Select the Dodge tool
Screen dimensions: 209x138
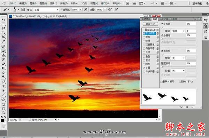[x=3, y=77]
